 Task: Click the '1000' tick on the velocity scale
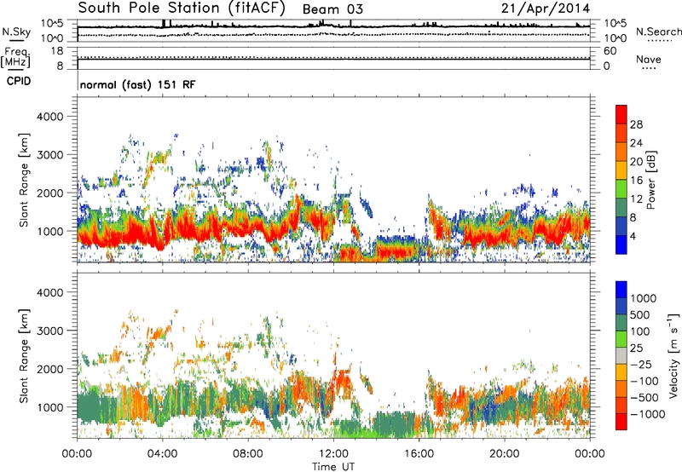click(643, 298)
